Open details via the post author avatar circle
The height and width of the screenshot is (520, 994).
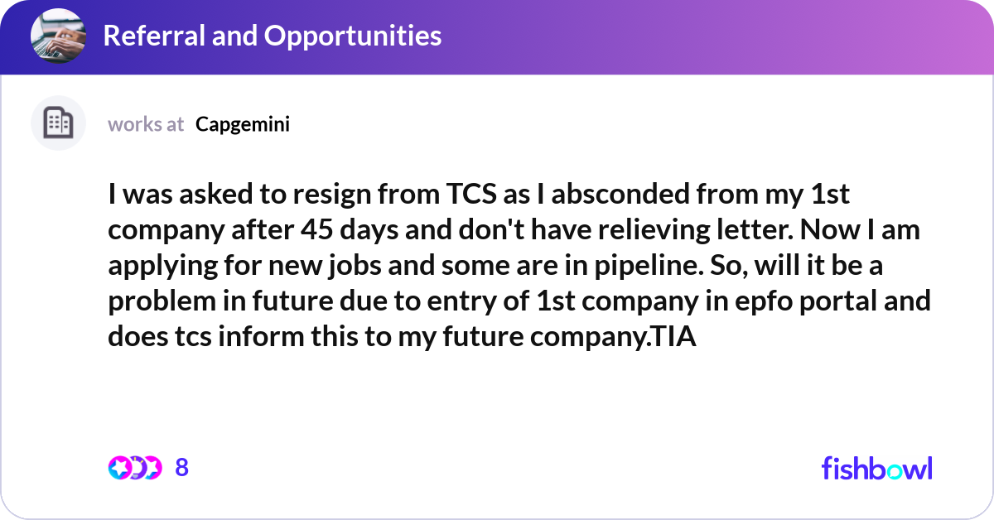tap(58, 123)
